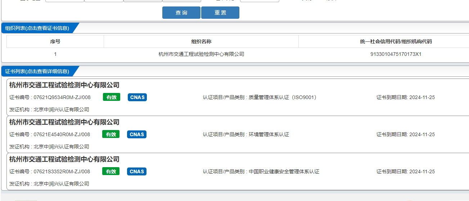The height and width of the screenshot is (201, 469).
Task: Click credit code 9133010475170173X1
Action: click(396, 54)
